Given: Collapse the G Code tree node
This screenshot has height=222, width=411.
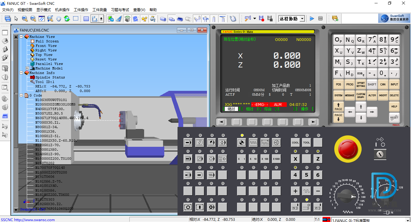Looking at the screenshot, I should [x=21, y=95].
